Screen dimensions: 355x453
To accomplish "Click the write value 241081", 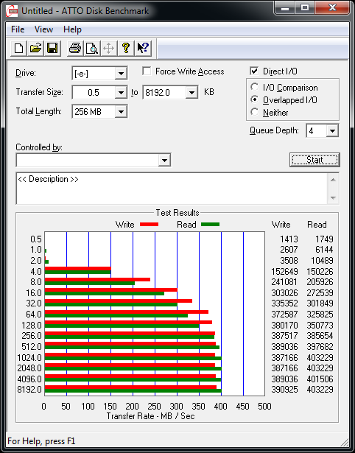I will pyautogui.click(x=284, y=281).
